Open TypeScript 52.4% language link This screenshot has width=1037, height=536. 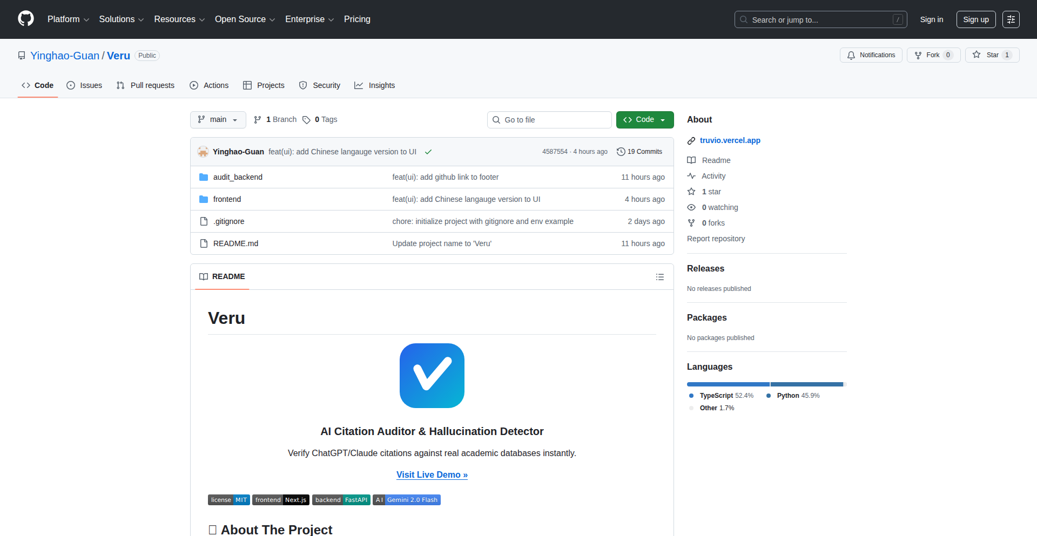pyautogui.click(x=721, y=396)
